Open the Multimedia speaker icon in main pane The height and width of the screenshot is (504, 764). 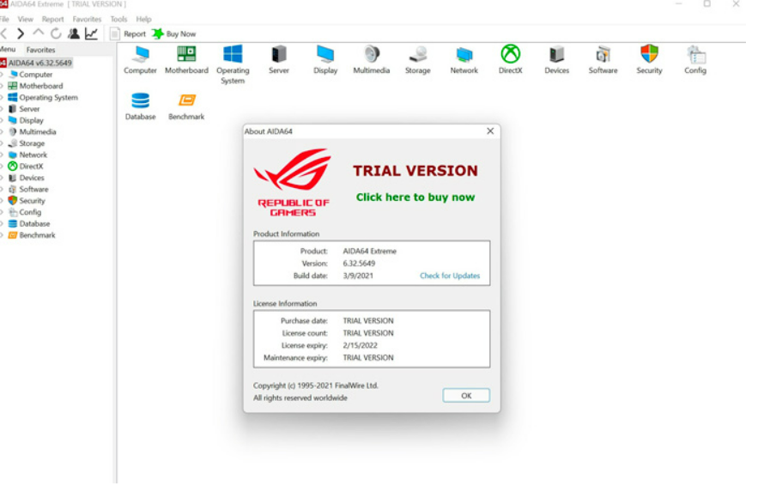click(372, 59)
